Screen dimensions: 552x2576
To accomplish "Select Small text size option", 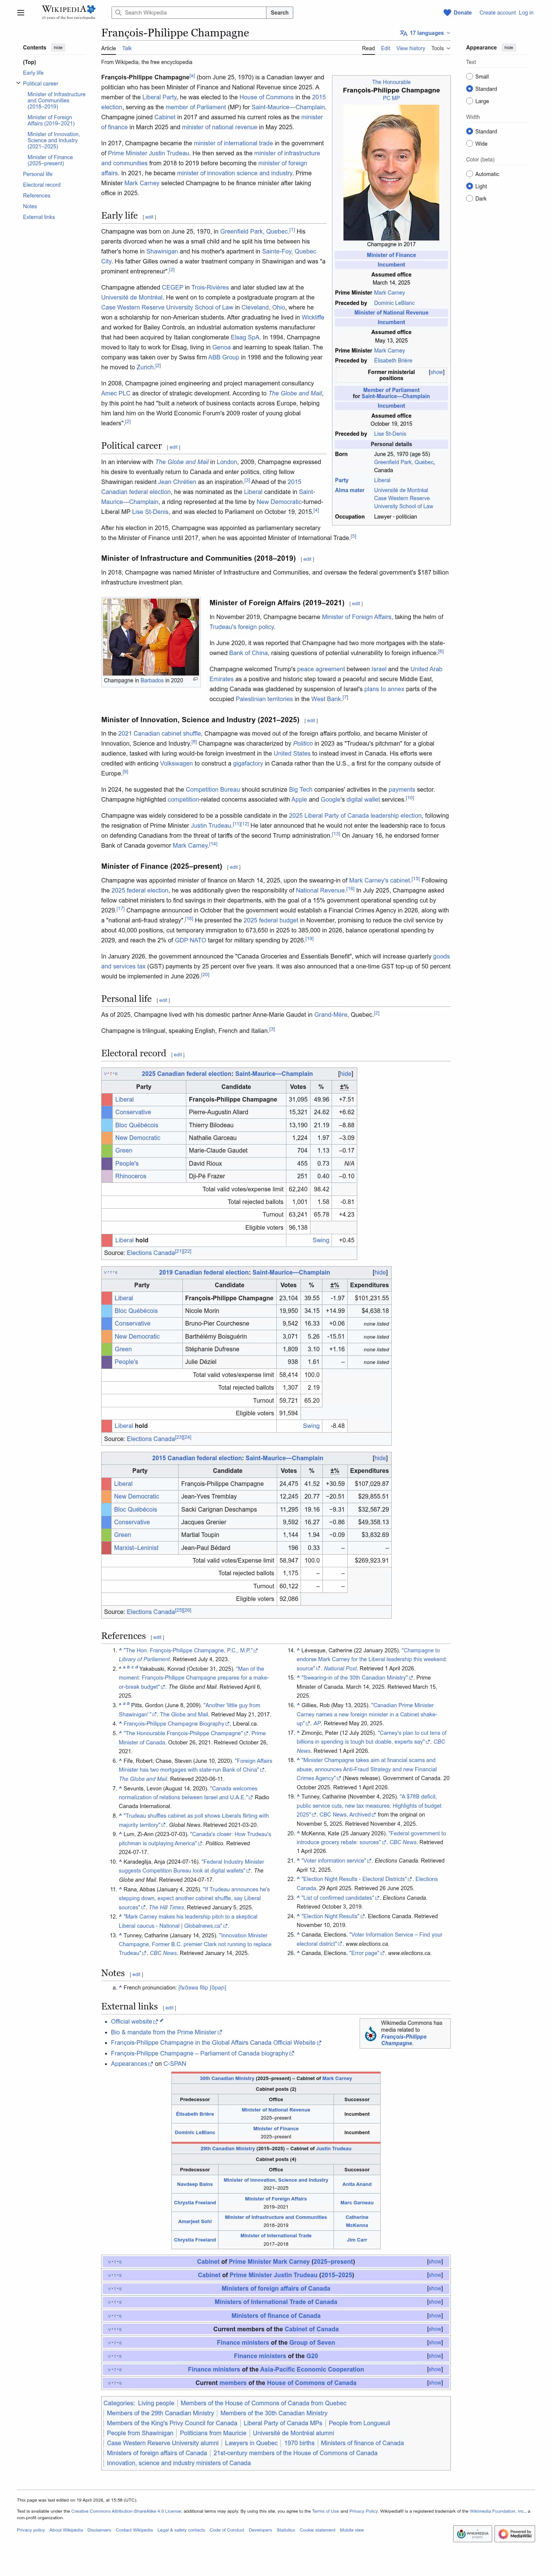I will [468, 76].
